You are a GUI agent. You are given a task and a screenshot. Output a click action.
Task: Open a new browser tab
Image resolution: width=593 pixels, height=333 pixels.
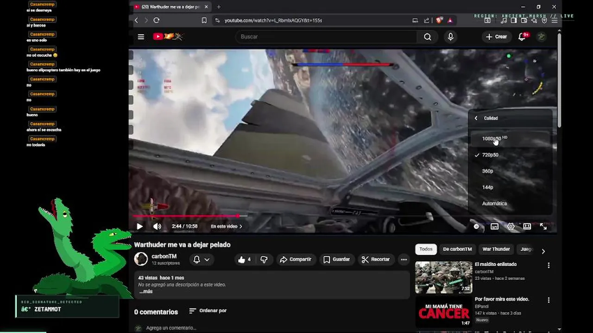[219, 7]
